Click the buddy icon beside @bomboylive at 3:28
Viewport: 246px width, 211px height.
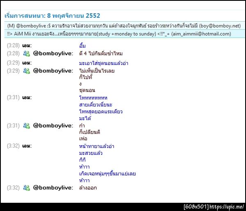point(27,53)
